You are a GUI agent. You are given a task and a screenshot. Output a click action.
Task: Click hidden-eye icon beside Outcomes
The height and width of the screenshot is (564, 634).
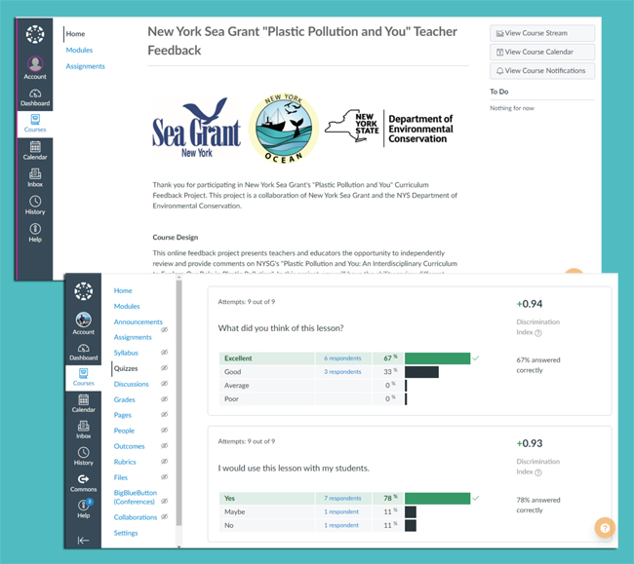pyautogui.click(x=164, y=446)
